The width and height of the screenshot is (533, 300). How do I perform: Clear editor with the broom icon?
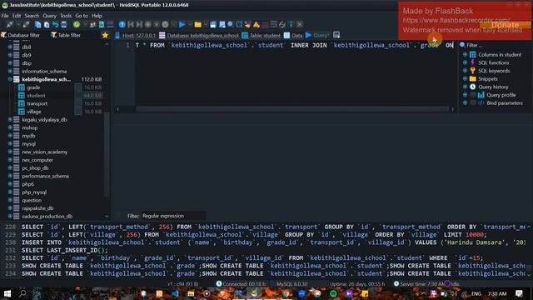click(248, 24)
